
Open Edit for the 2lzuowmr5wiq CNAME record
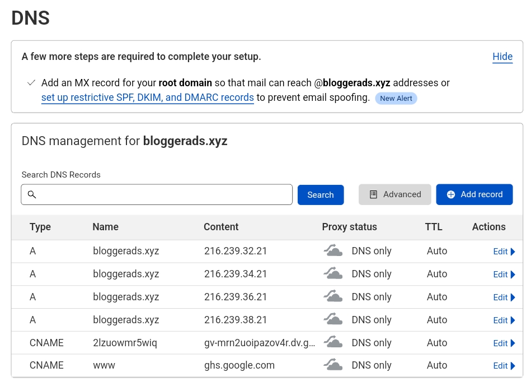(x=504, y=343)
